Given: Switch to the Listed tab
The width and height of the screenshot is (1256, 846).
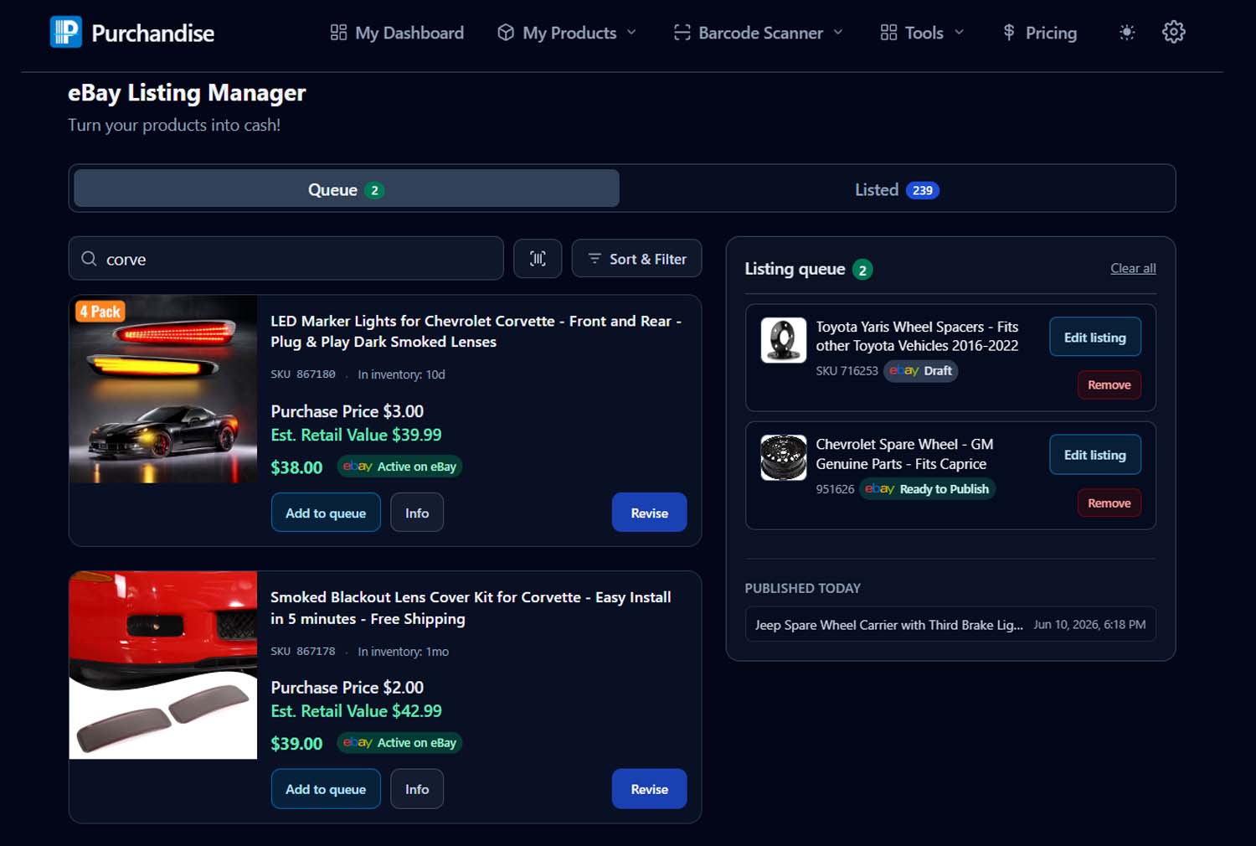Looking at the screenshot, I should pos(897,189).
